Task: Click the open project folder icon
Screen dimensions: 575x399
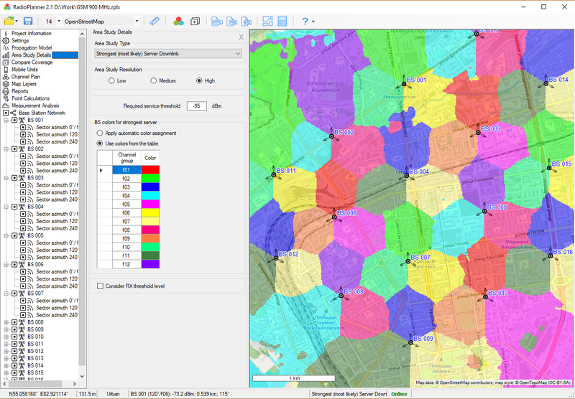Action: pos(9,22)
